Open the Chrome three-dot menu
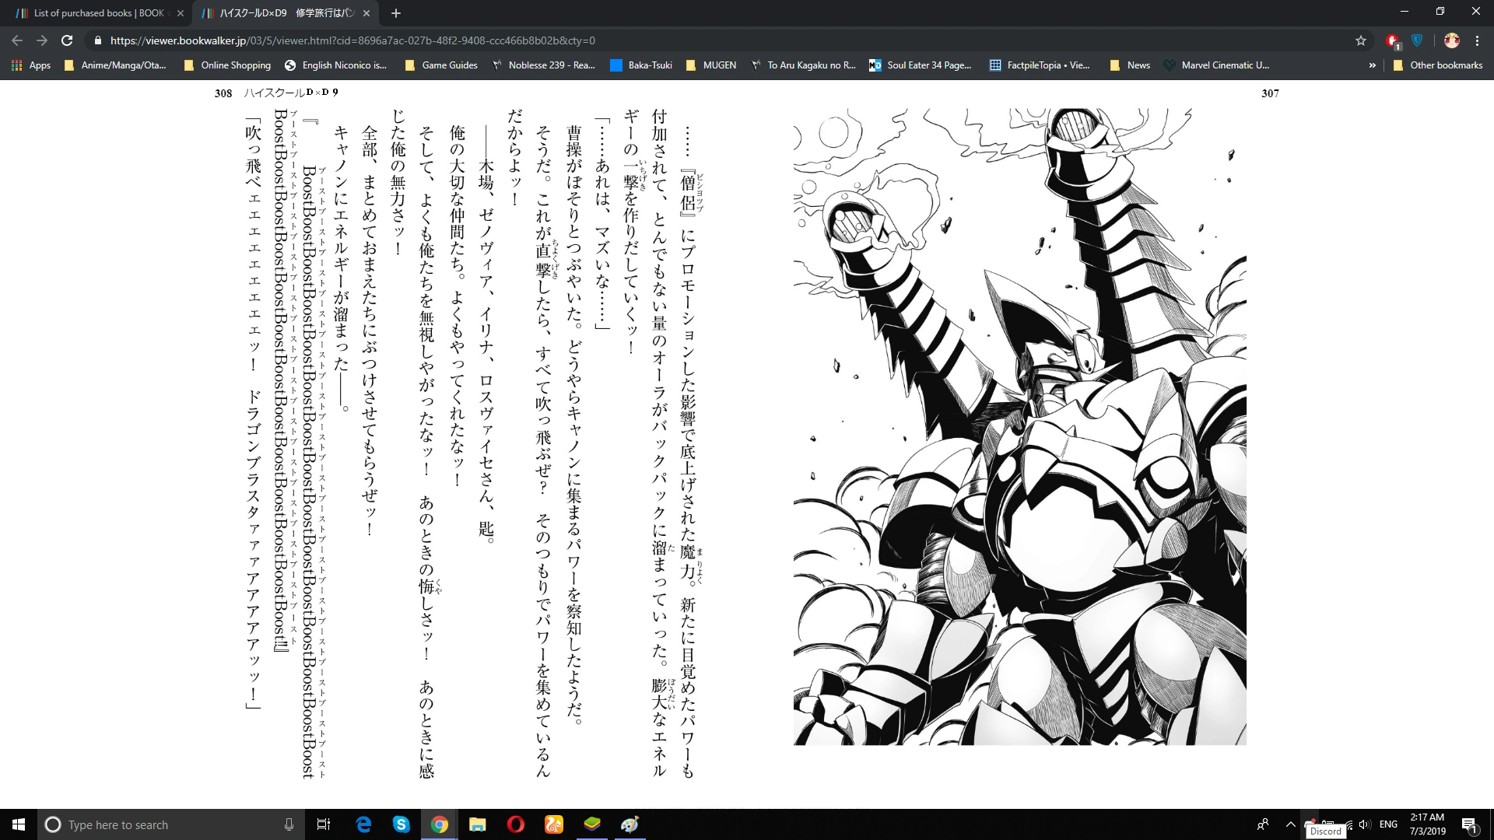Screen dimensions: 1494x840 coord(1477,40)
